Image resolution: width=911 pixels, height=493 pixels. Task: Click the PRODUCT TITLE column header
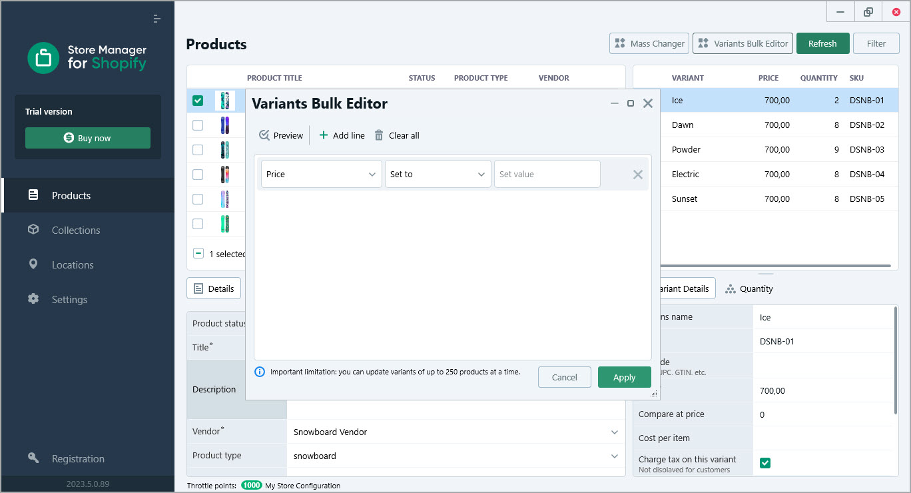(x=274, y=78)
